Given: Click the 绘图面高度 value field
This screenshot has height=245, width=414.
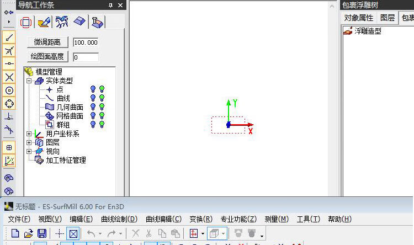Looking at the screenshot, I should (x=86, y=57).
